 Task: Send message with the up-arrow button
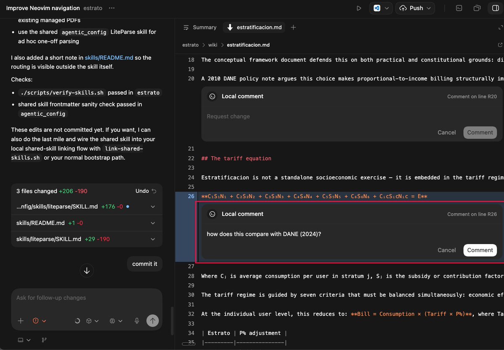pyautogui.click(x=152, y=321)
